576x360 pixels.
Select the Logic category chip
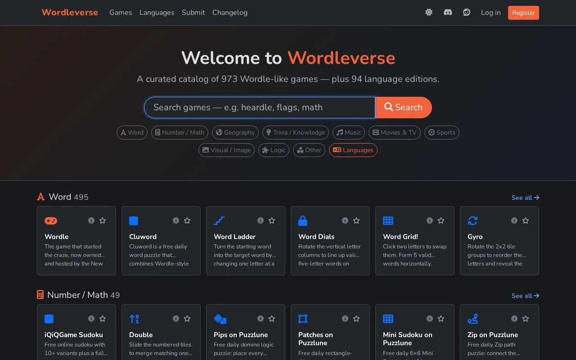(x=274, y=150)
